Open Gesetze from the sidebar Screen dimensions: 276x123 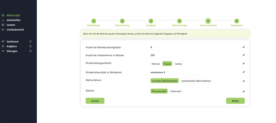(11, 25)
